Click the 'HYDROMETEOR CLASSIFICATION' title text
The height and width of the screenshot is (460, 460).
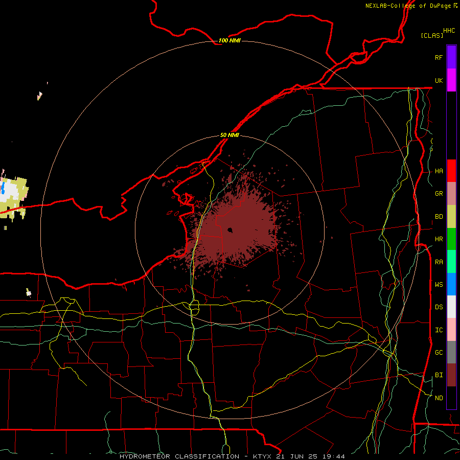tap(179, 456)
